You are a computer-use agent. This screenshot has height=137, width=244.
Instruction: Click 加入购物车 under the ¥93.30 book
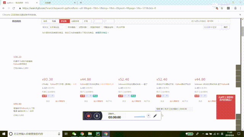[60, 101]
